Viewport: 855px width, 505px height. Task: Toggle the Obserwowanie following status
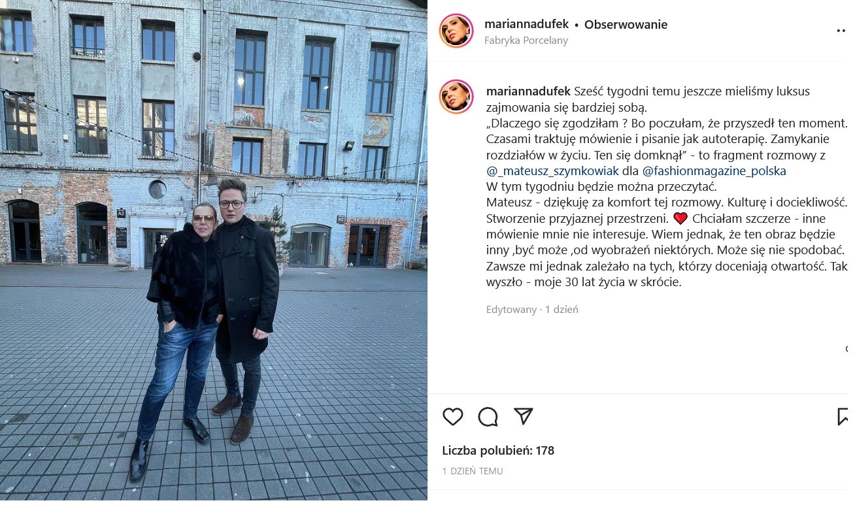pyautogui.click(x=626, y=25)
